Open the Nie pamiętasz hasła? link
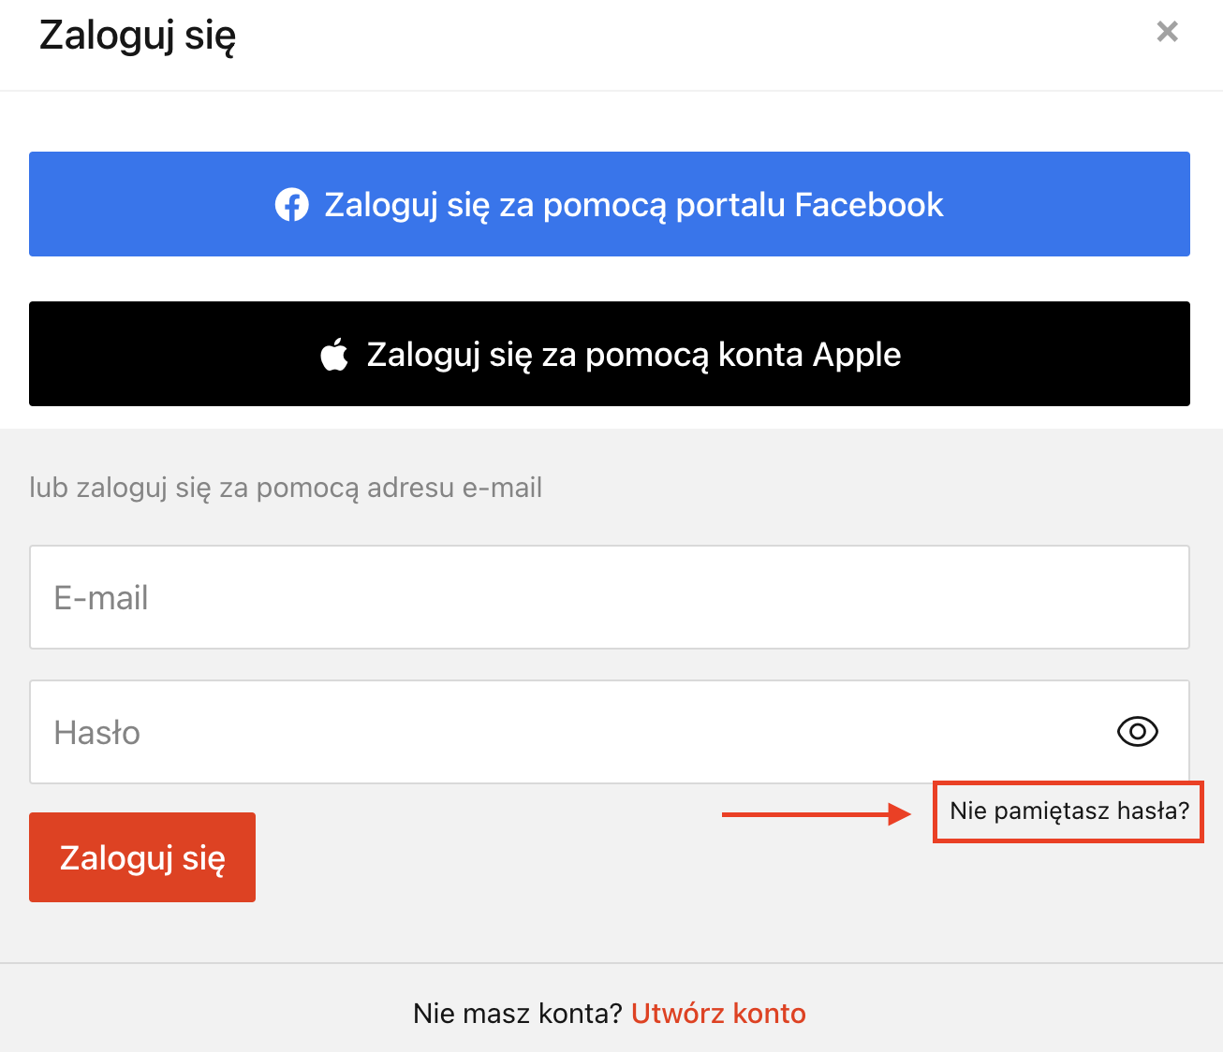1223x1052 pixels. [x=1069, y=811]
